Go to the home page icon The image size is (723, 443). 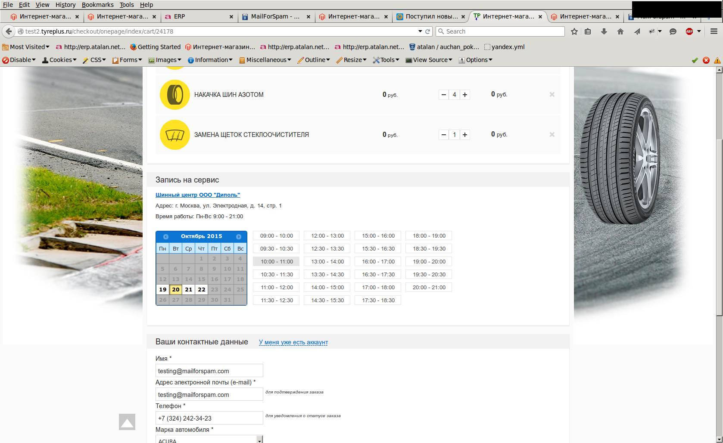pyautogui.click(x=620, y=31)
